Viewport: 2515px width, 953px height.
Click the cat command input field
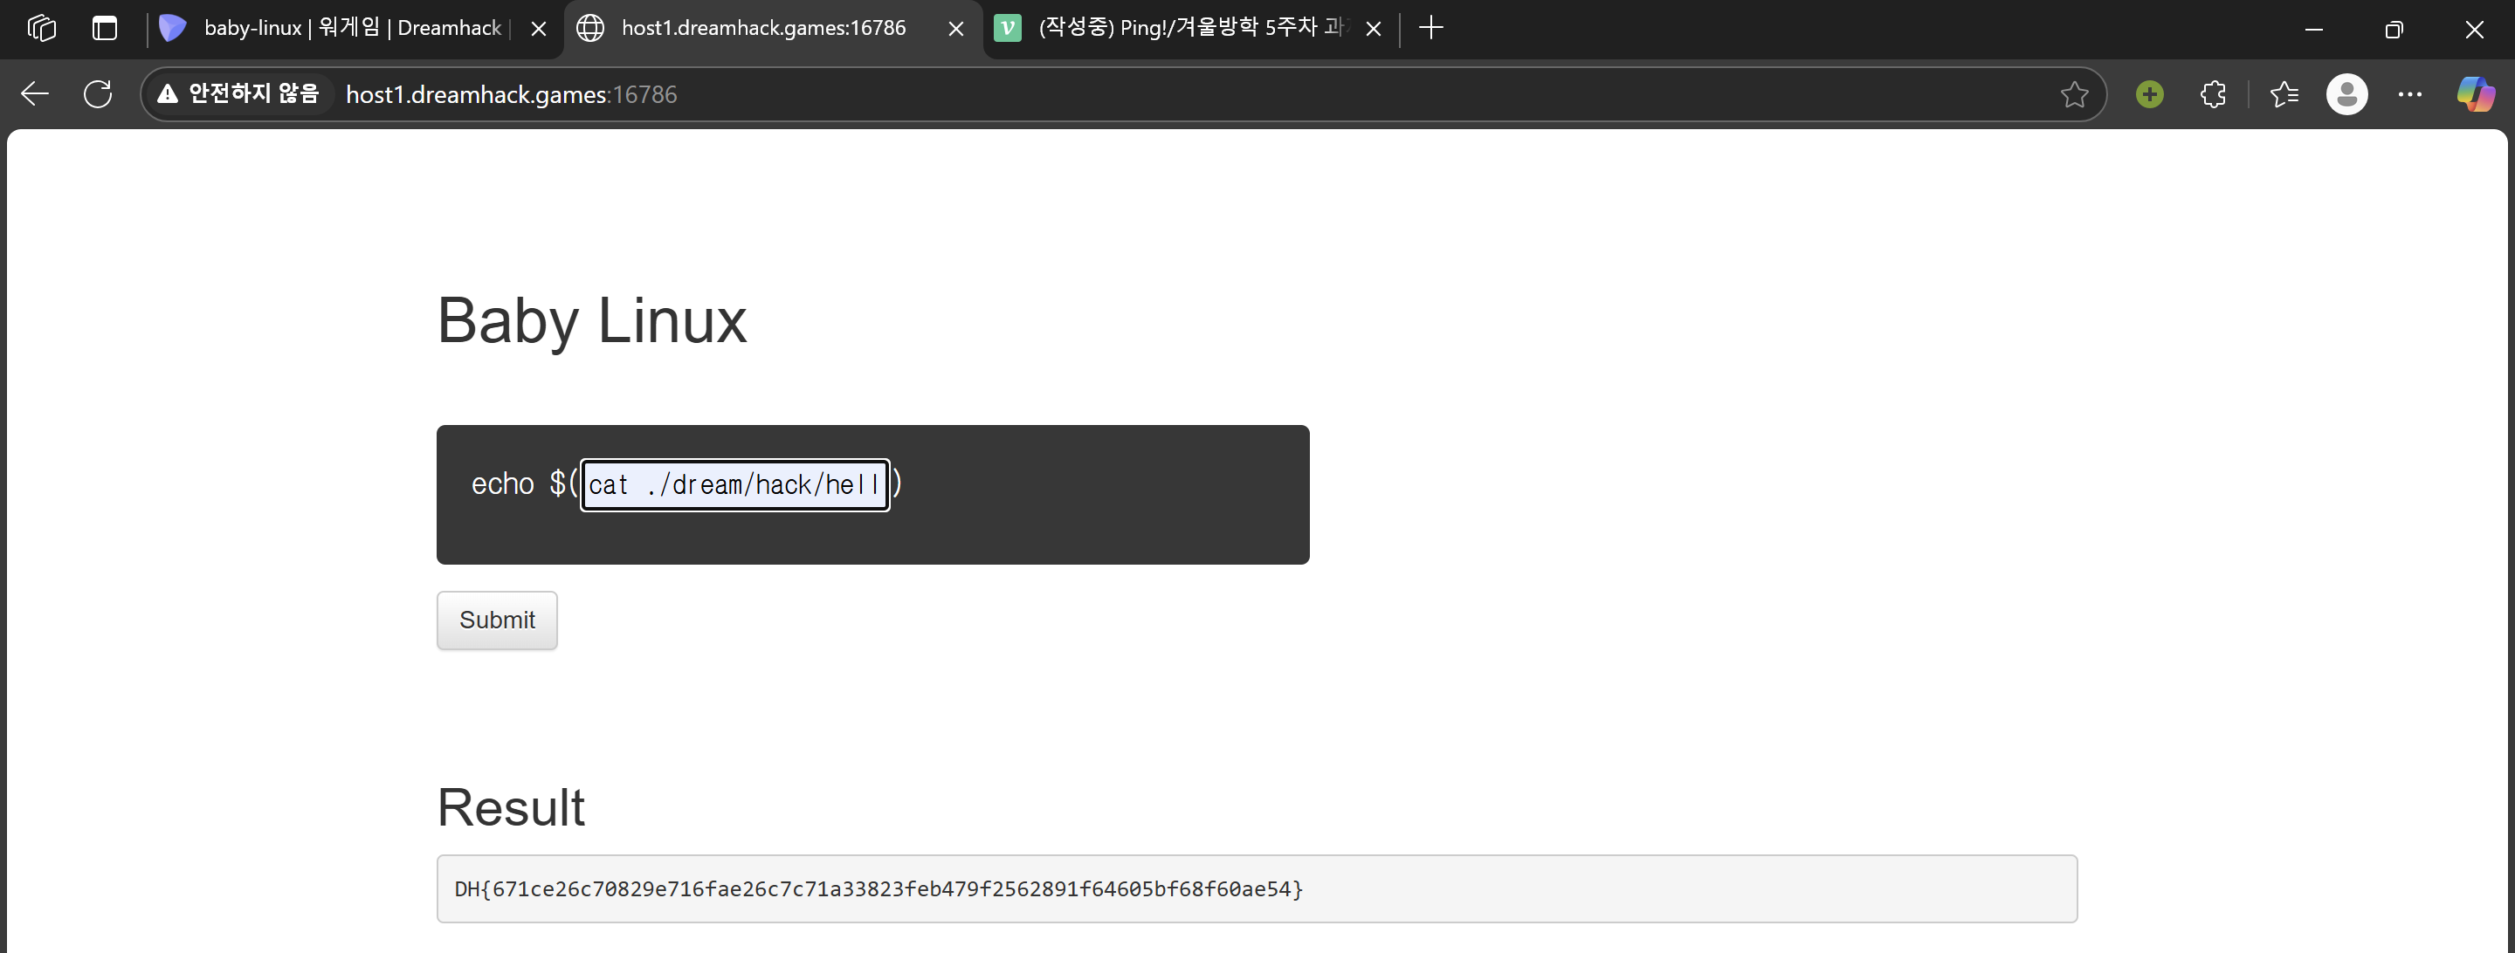(734, 485)
